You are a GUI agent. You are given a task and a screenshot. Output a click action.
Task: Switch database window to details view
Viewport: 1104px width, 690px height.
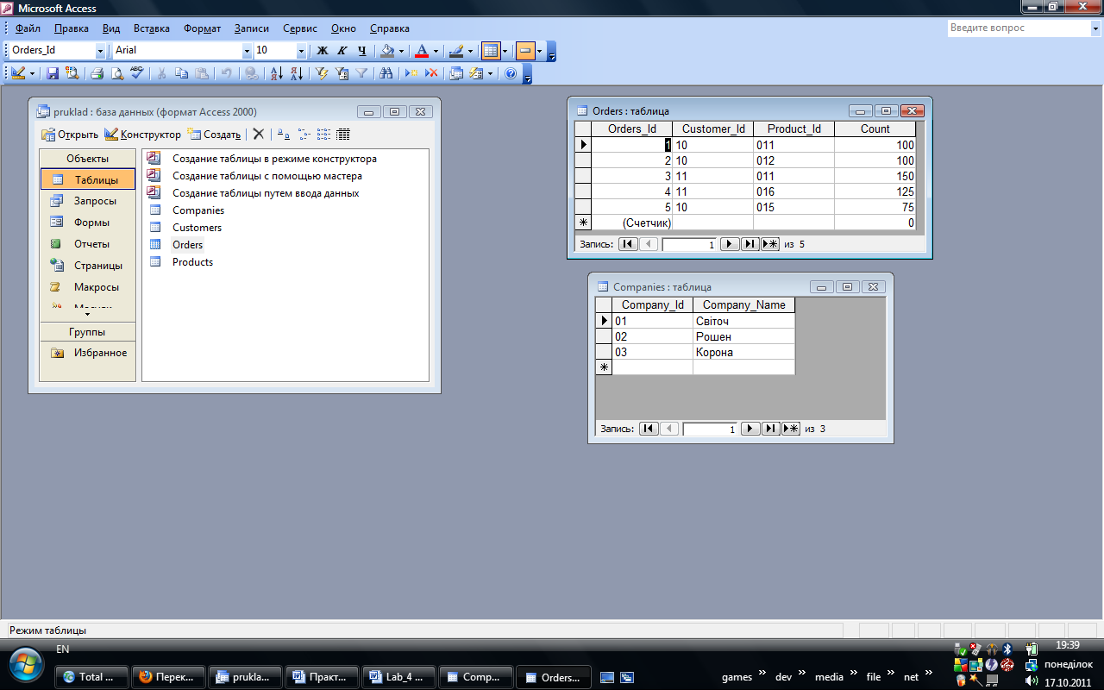coord(343,135)
